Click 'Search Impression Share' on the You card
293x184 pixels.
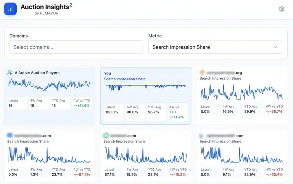(125, 79)
